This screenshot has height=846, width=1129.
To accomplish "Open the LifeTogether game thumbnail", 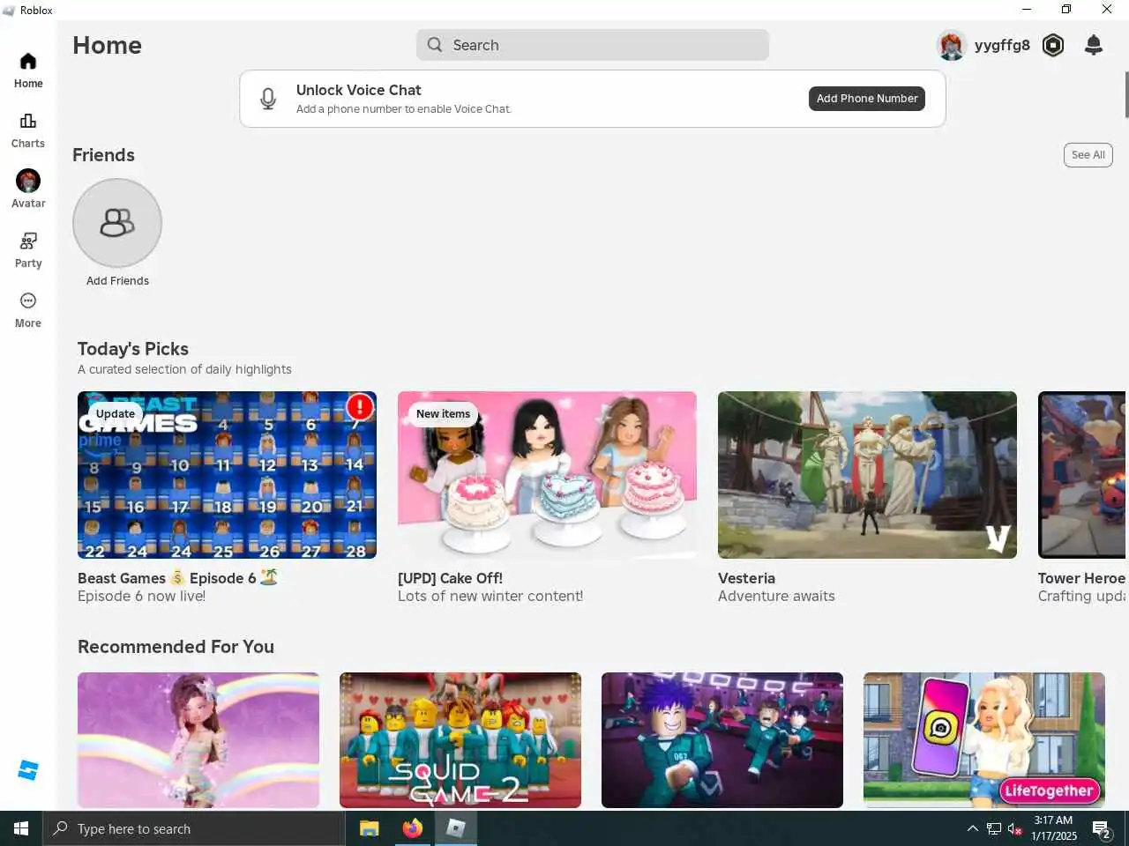I will [x=984, y=740].
